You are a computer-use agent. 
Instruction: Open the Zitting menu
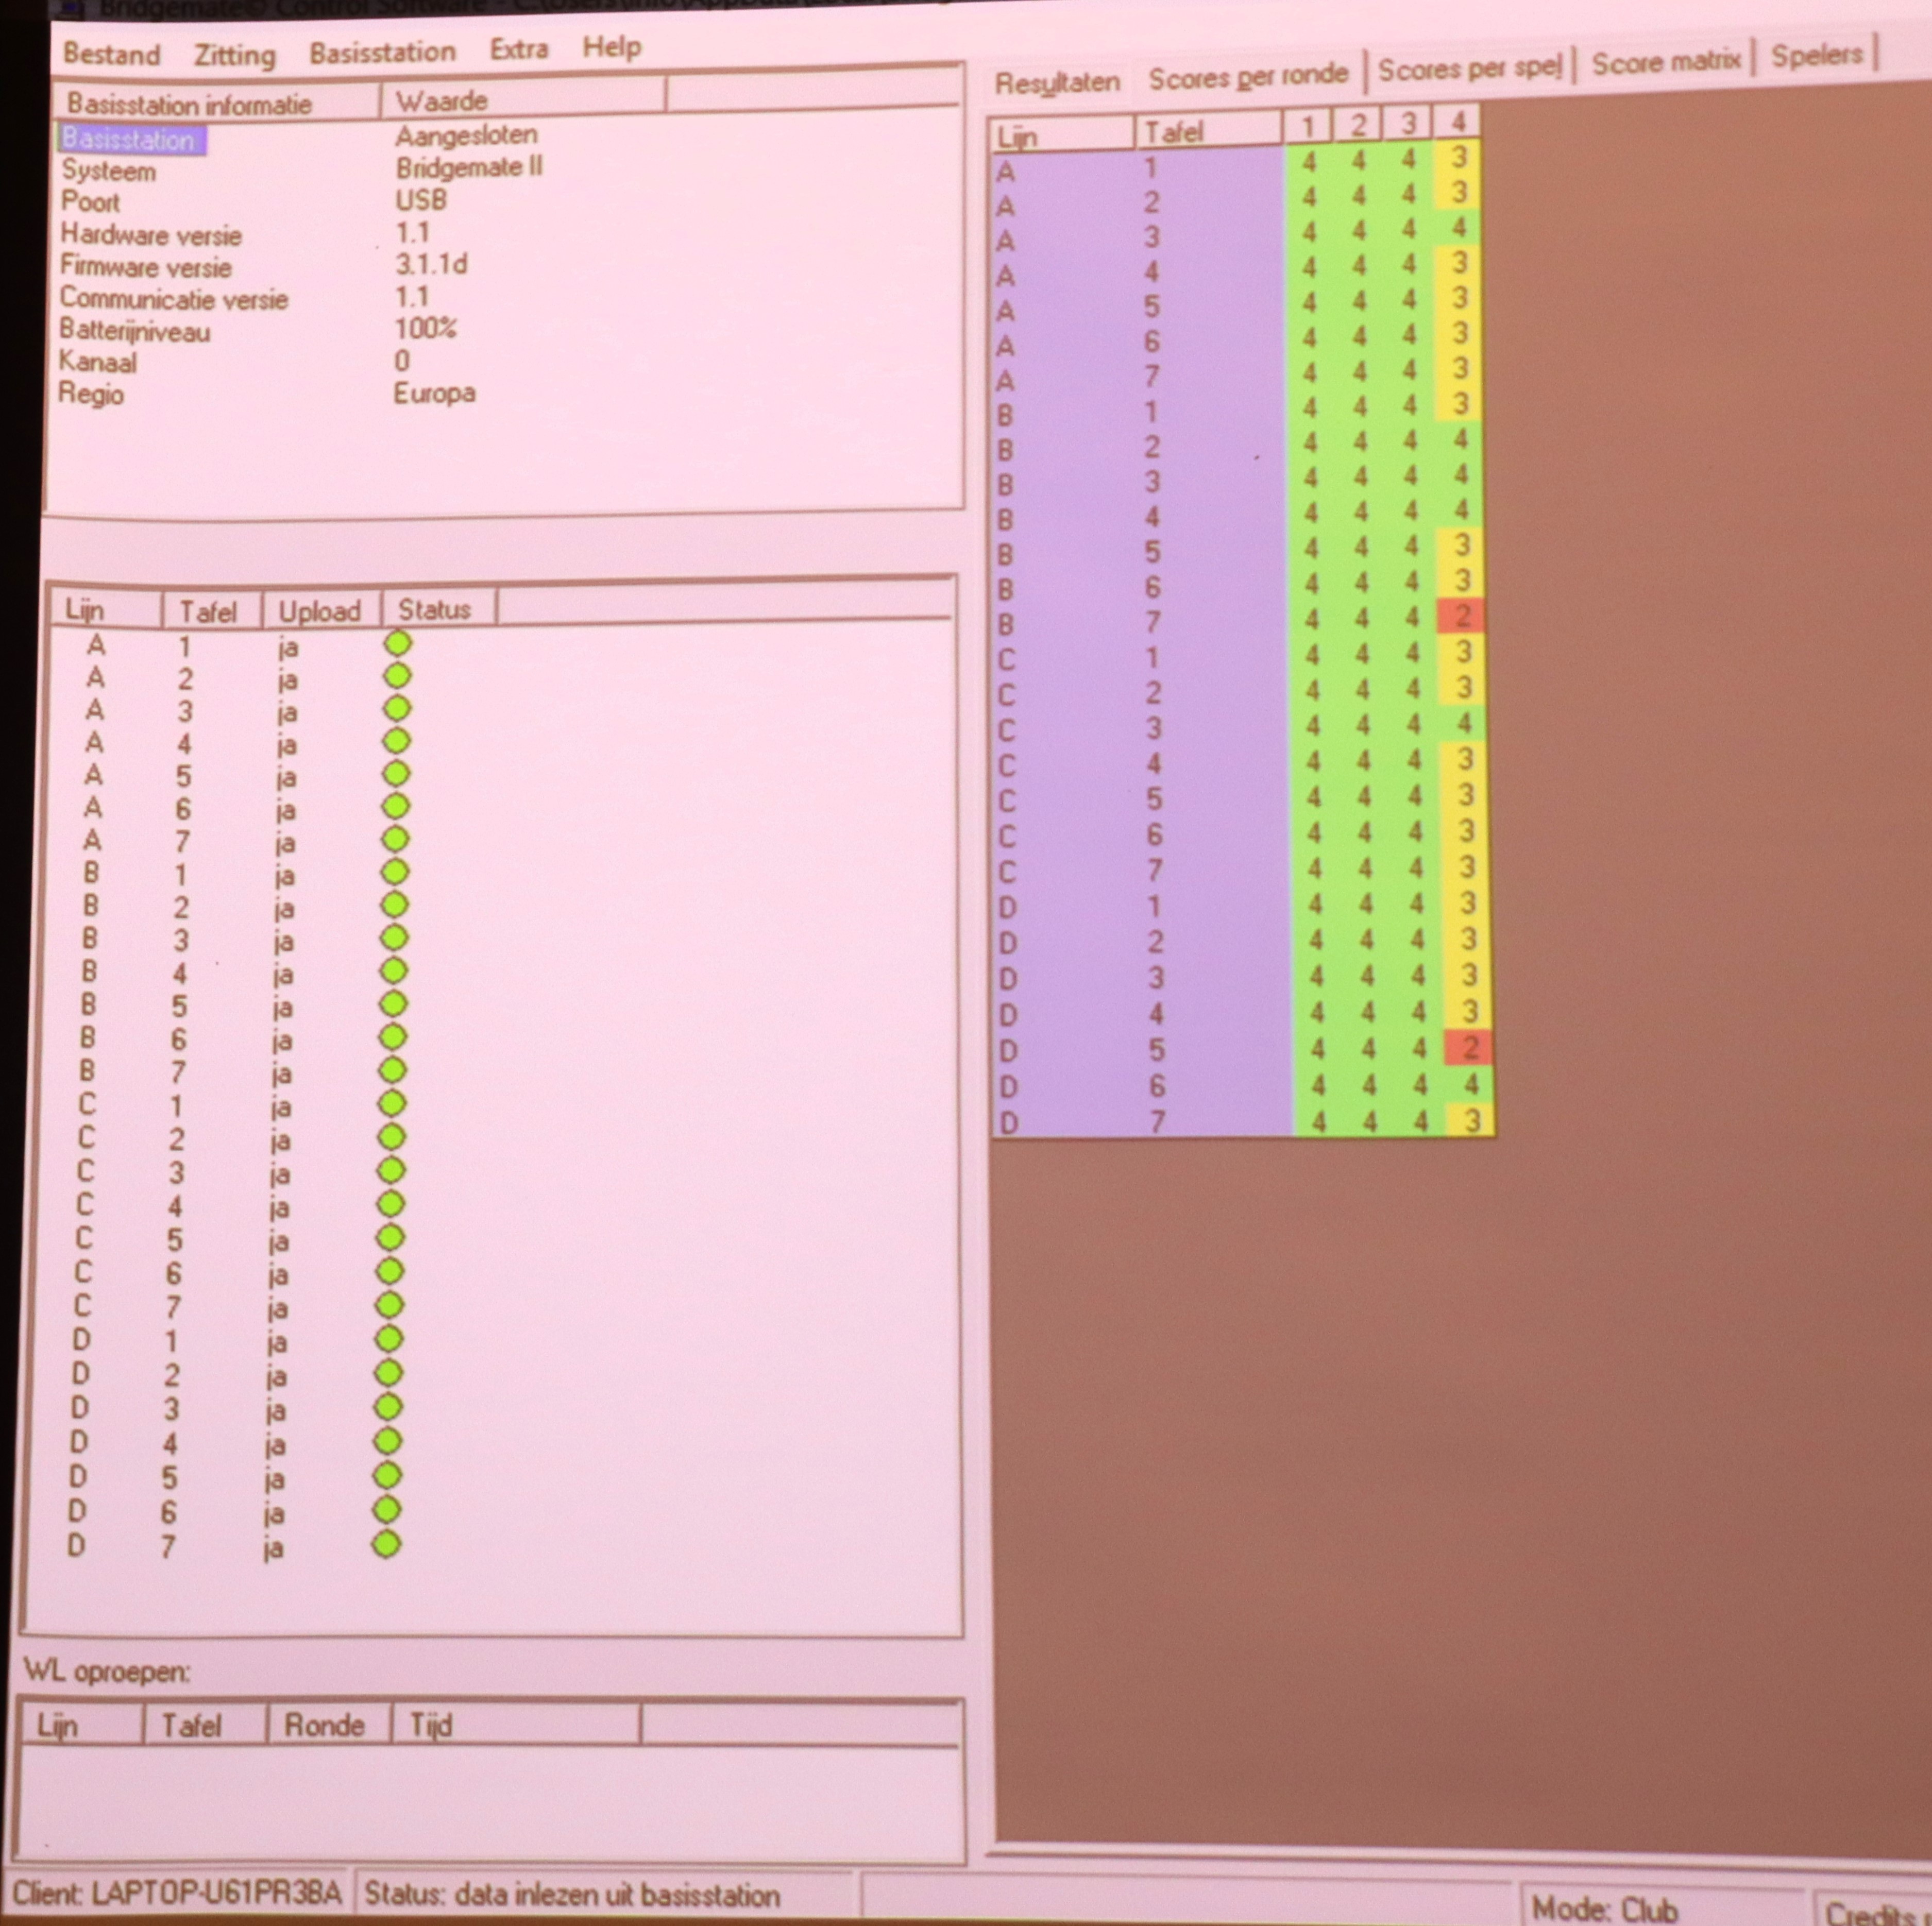point(235,53)
